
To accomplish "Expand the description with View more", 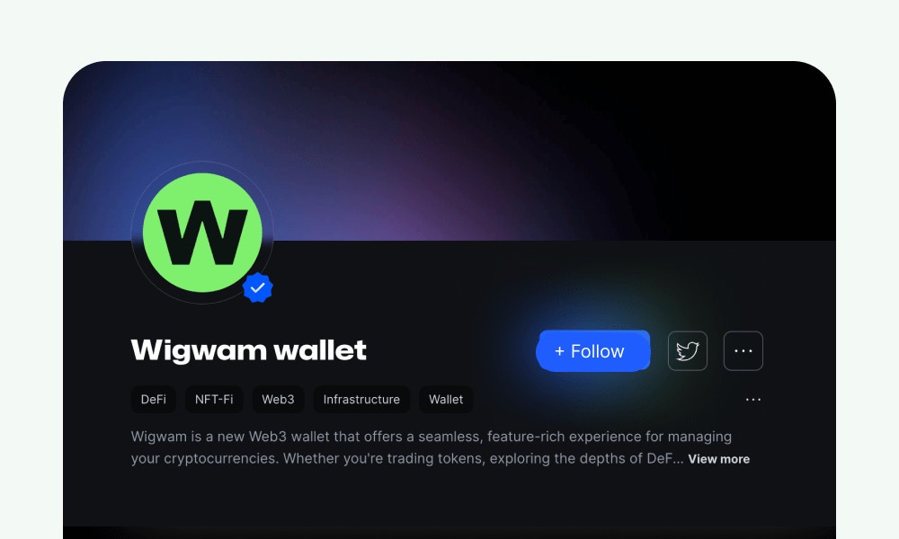I will [719, 459].
